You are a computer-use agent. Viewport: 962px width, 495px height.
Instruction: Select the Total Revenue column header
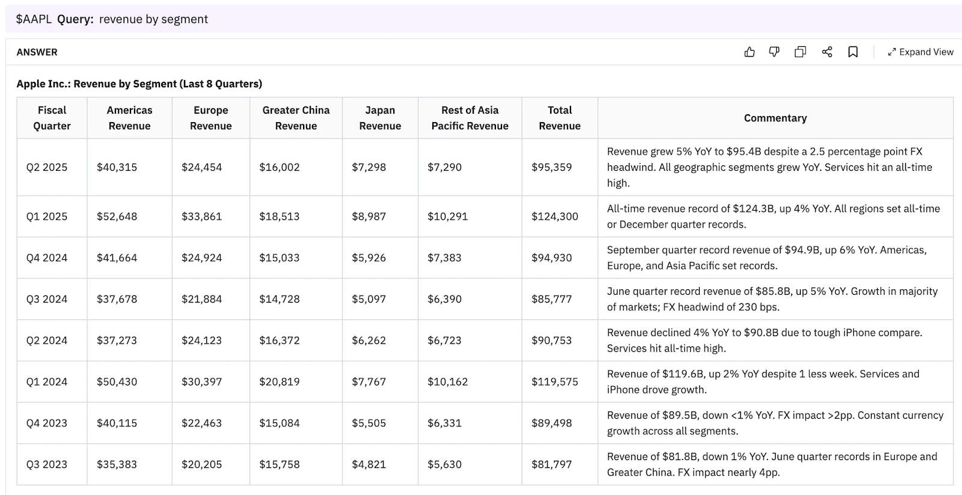coord(559,118)
